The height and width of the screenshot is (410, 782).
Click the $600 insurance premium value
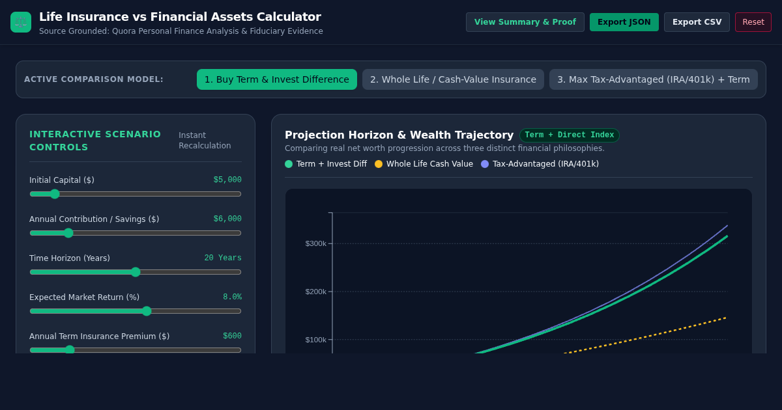click(x=232, y=336)
